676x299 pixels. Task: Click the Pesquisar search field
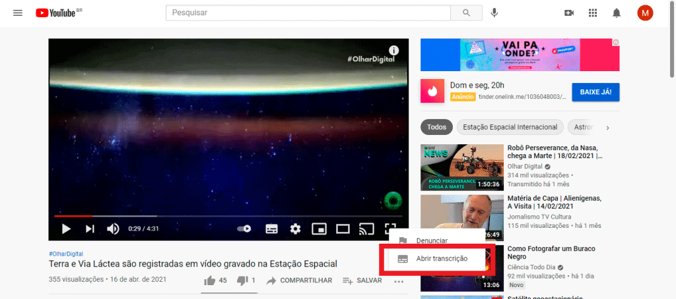coord(308,13)
